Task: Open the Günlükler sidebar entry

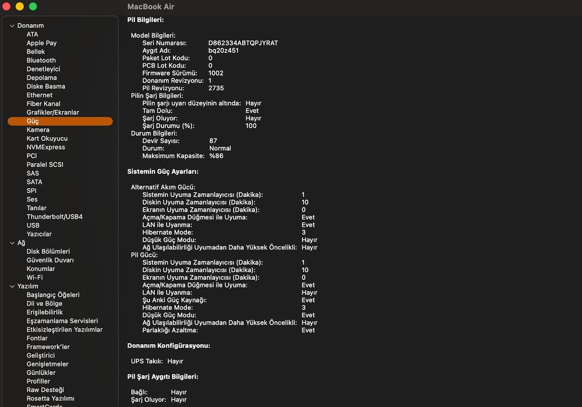Action: (41, 373)
